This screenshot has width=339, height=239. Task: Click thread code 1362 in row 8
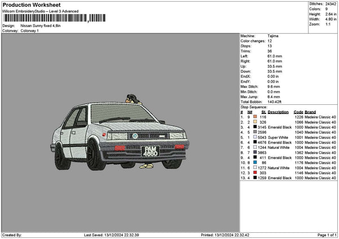coord(299,153)
